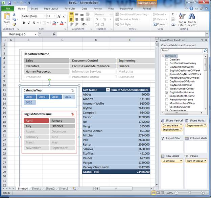The width and height of the screenshot is (211, 198).
Task: Switch to the PowerPivot ribbon tab
Action: 126,8
